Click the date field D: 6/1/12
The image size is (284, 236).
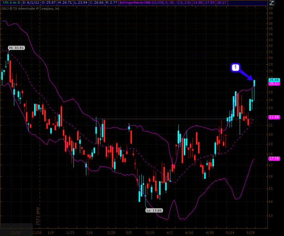click(x=30, y=3)
